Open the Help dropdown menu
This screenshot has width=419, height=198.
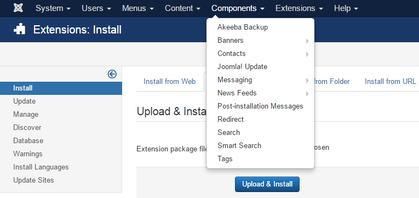click(346, 8)
